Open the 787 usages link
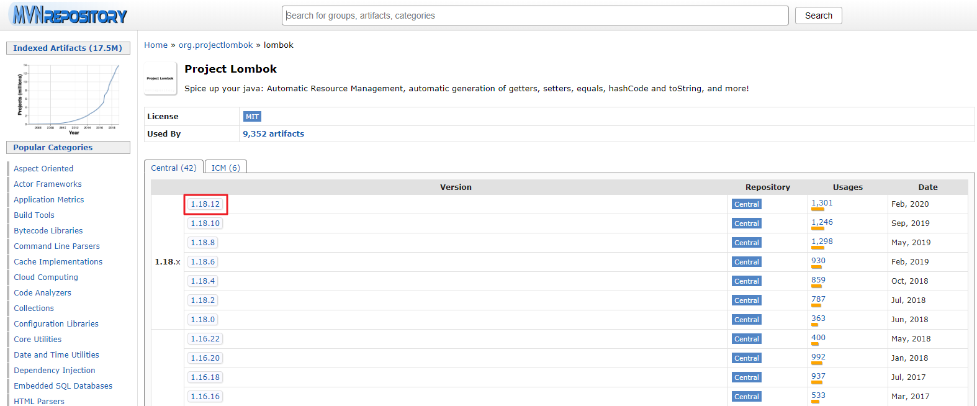Screen dimensions: 977x406 tap(818, 299)
